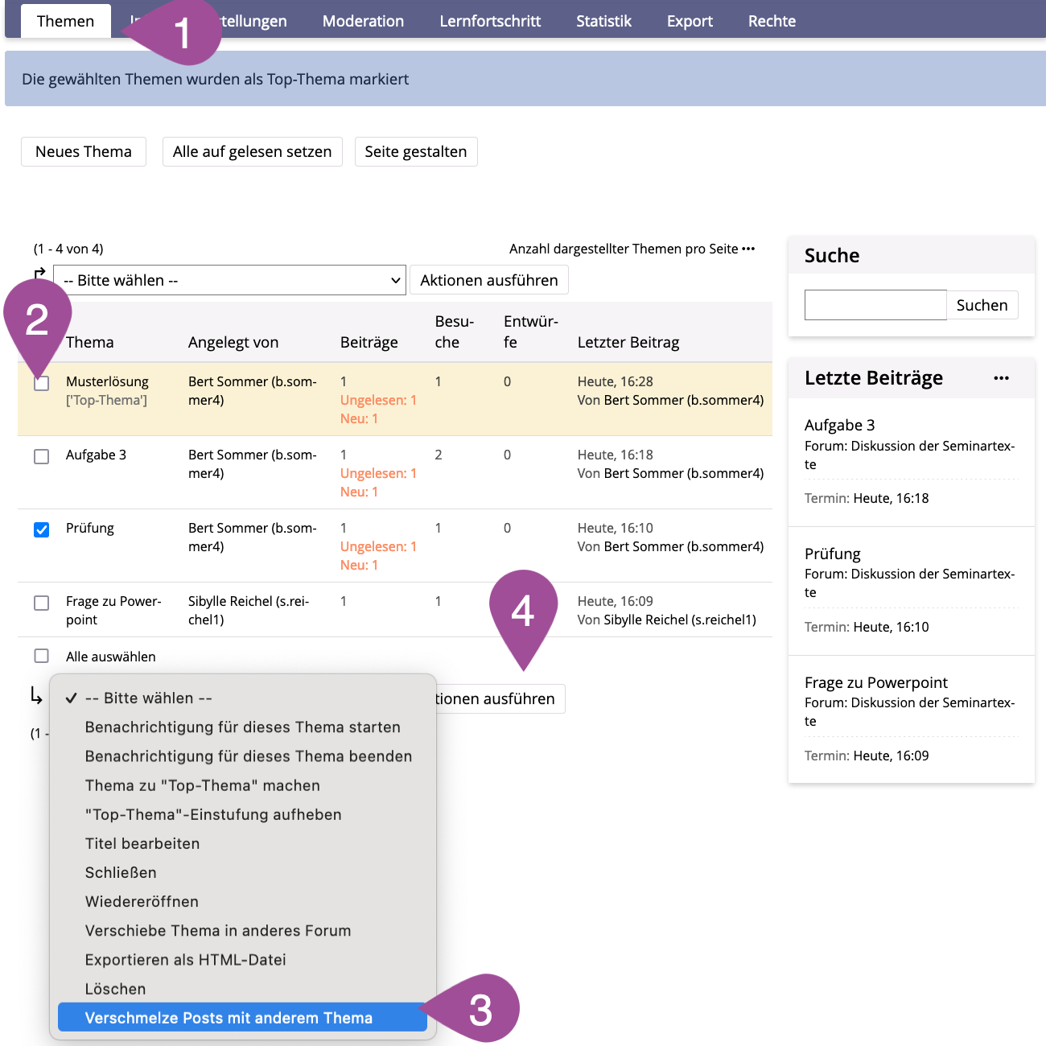1046x1046 pixels.
Task: Choose Verschmelze Posts mit anderem Thema
Action: [x=229, y=1018]
